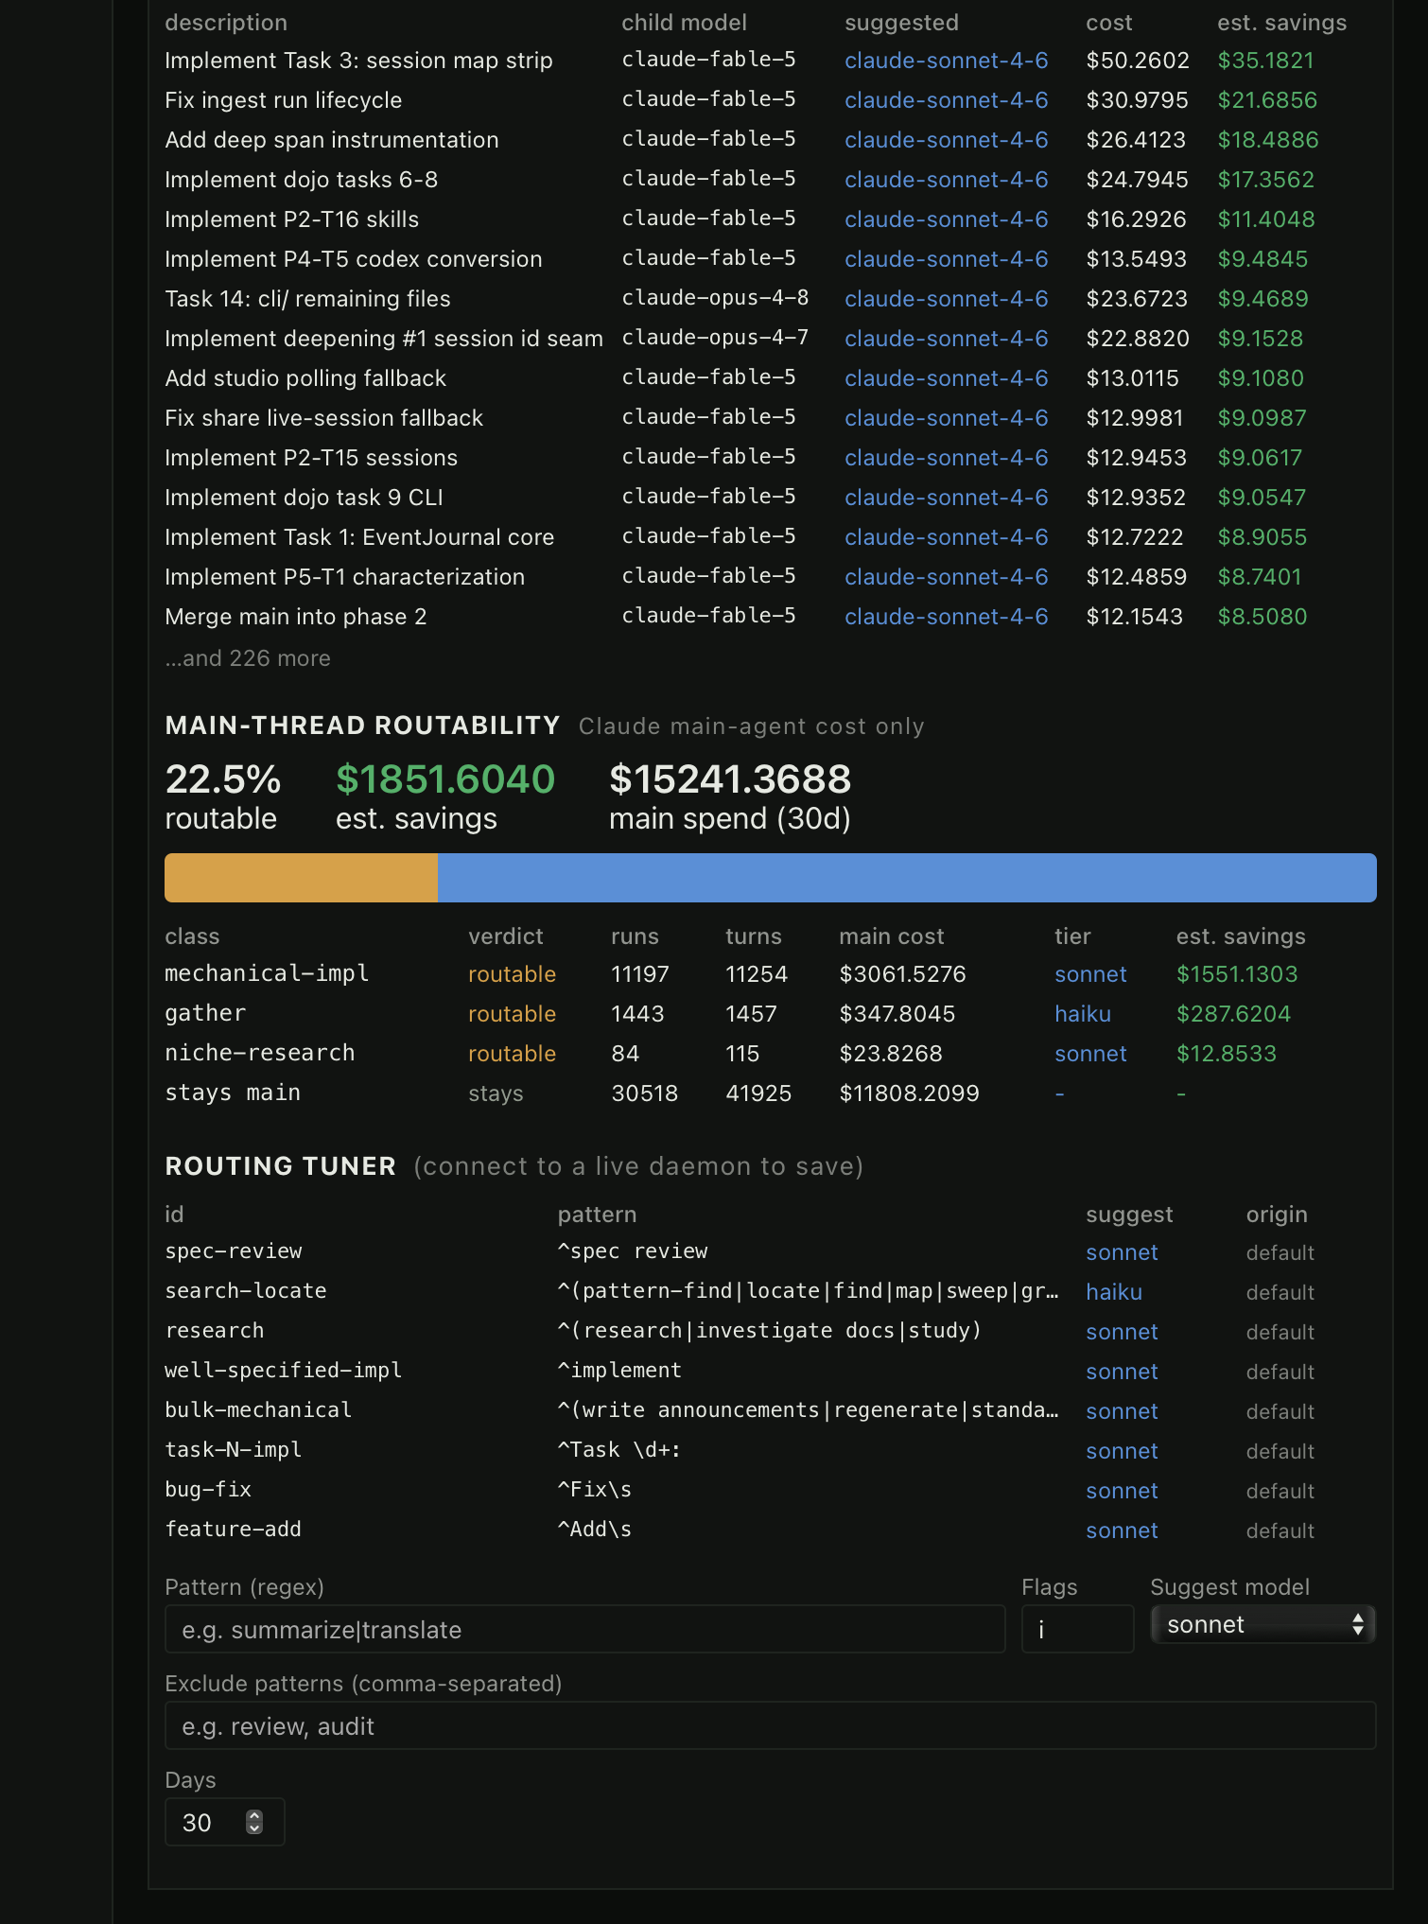
Task: Select 'Add studio polling fallback' description
Action: point(305,378)
